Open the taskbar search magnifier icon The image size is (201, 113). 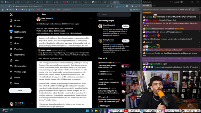[x=92, y=111]
